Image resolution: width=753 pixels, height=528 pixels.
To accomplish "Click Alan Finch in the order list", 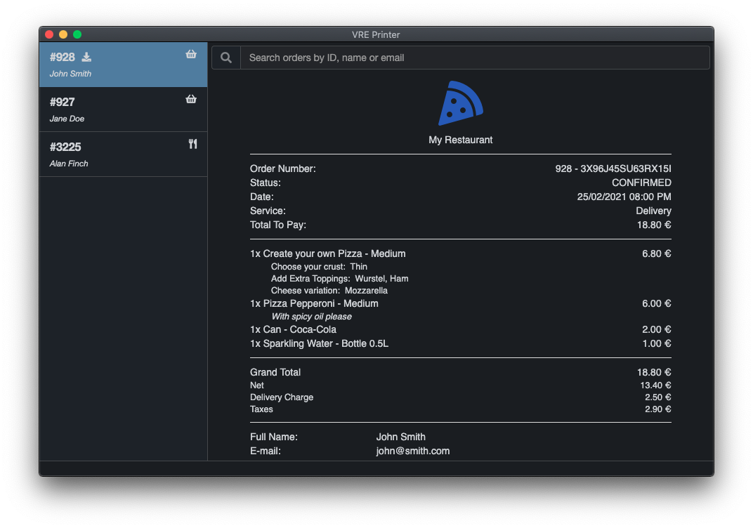I will 69,164.
